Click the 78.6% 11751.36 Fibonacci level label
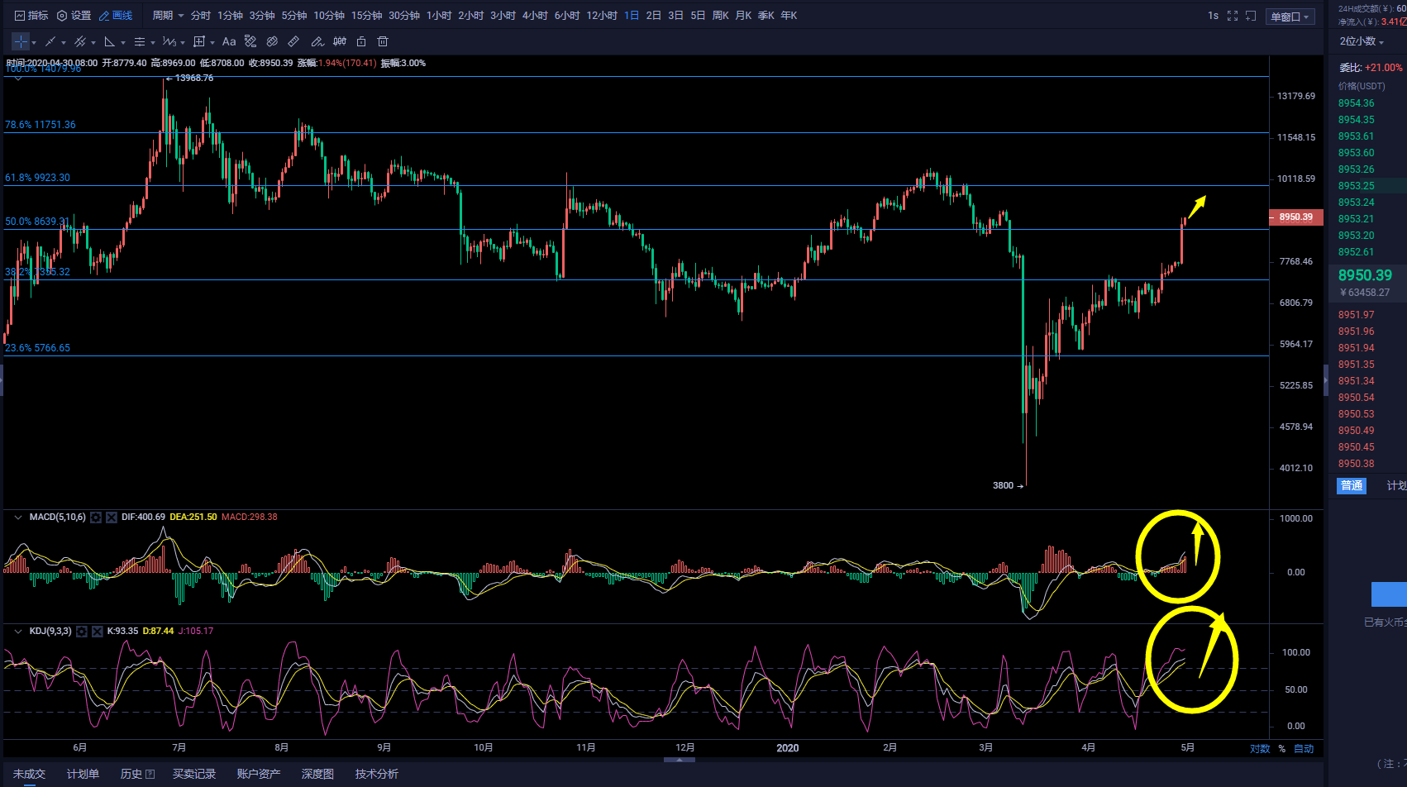This screenshot has height=787, width=1407. click(x=41, y=125)
